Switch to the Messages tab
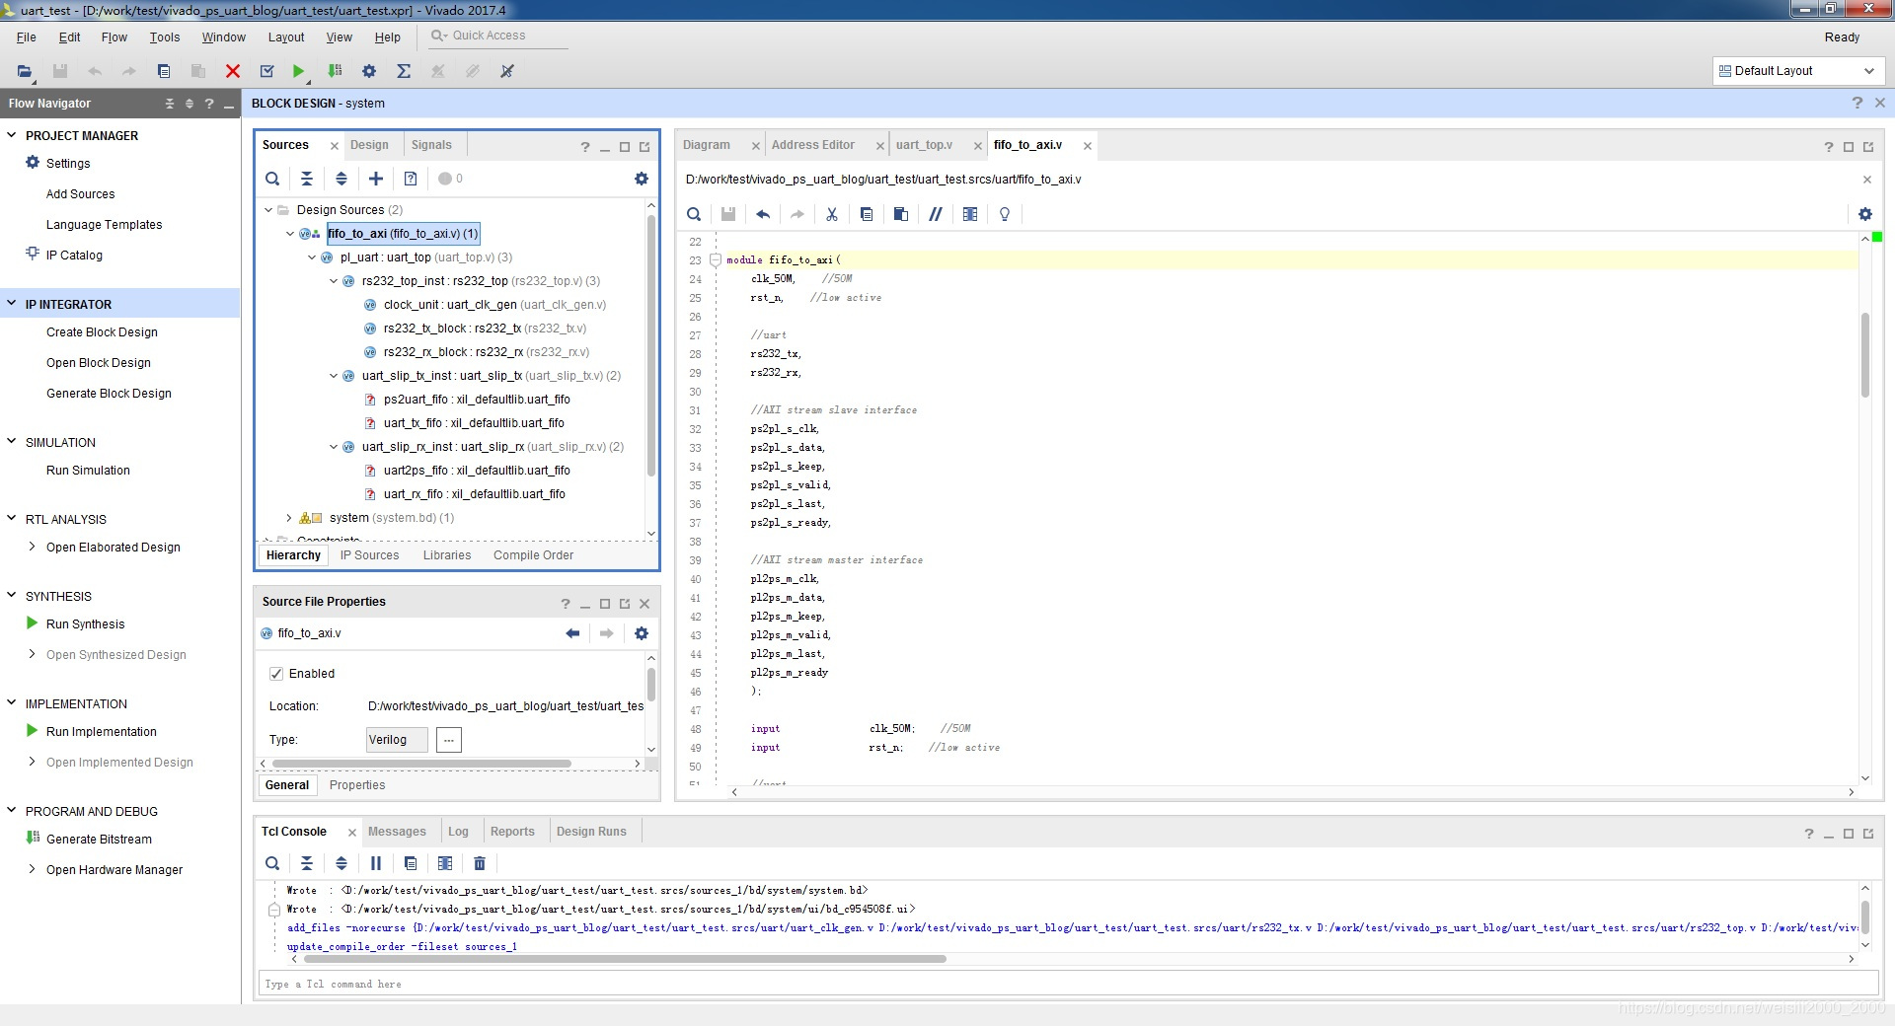Image resolution: width=1895 pixels, height=1026 pixels. pos(397,832)
